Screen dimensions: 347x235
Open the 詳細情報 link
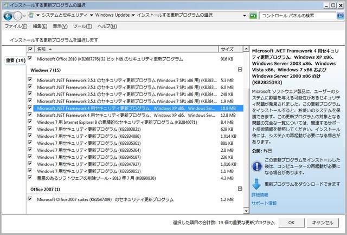(260, 195)
